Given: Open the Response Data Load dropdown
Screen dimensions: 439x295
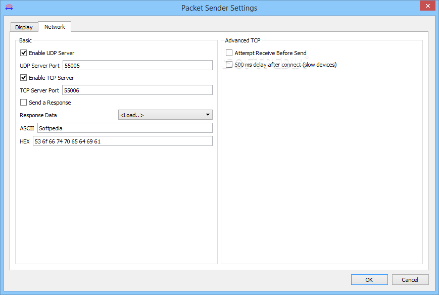Looking at the screenshot, I should (x=165, y=115).
